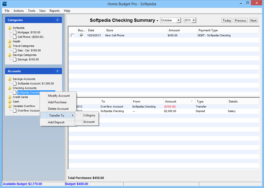This screenshot has width=264, height=188.
Task: Click the Cell Phone document icon
Action: 15,37
